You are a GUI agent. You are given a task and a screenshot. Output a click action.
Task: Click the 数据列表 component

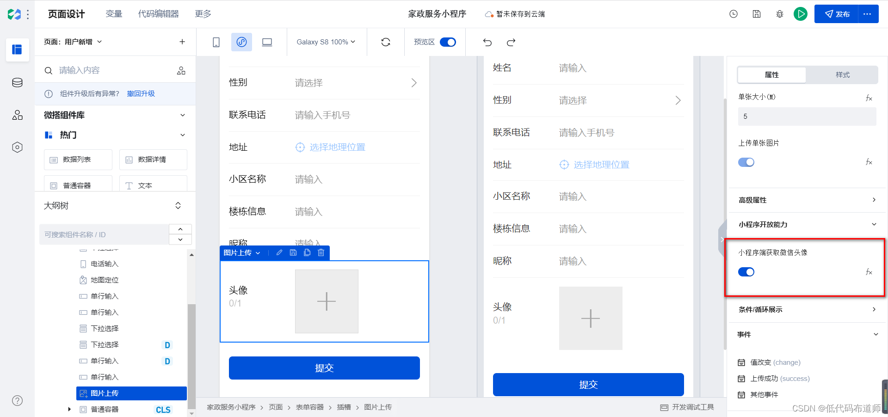pyautogui.click(x=78, y=159)
